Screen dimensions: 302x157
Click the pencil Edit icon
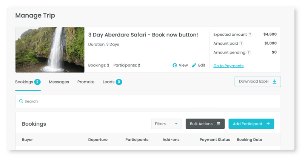[x=194, y=66]
